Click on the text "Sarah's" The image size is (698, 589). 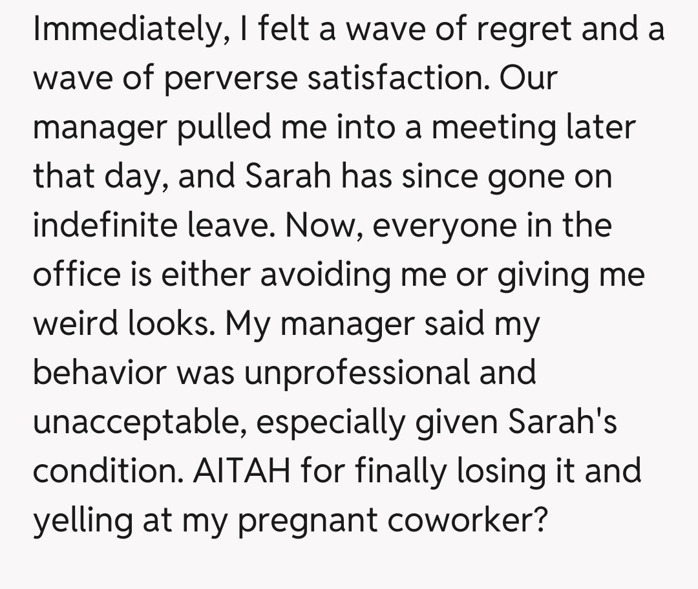point(562,423)
